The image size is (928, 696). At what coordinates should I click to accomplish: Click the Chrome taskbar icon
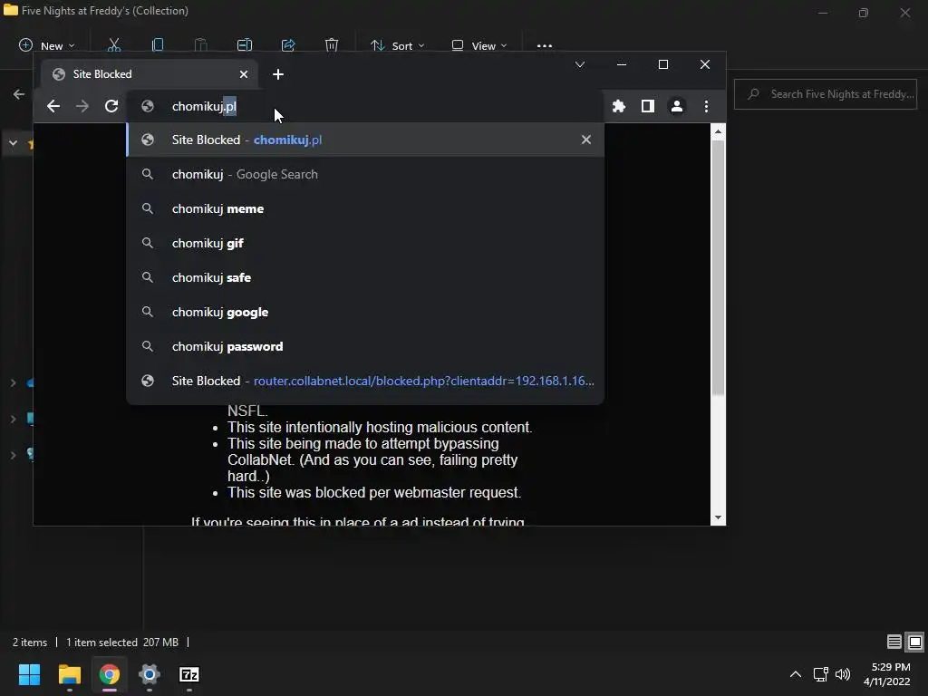[x=109, y=674]
